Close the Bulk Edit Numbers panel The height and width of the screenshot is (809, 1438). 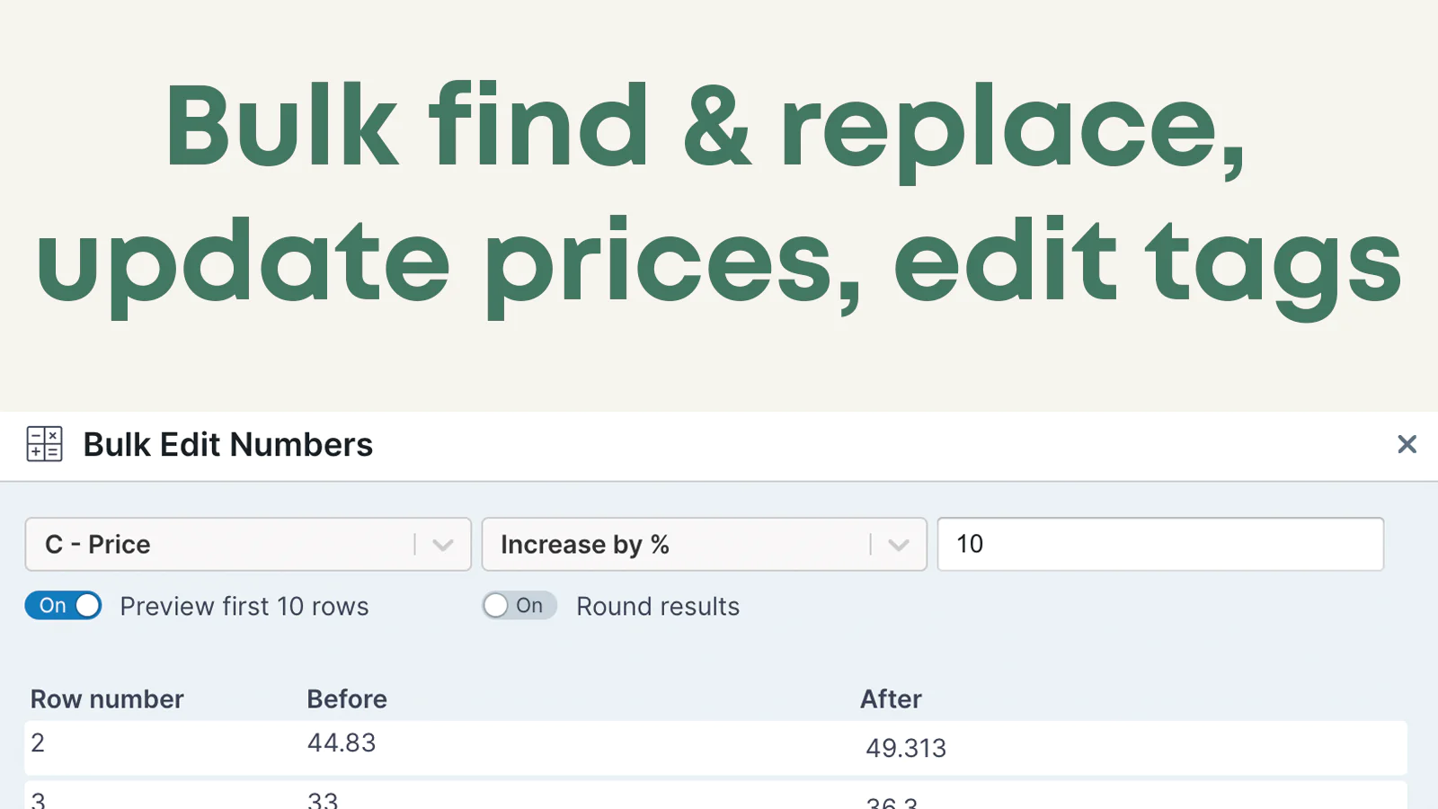pyautogui.click(x=1407, y=444)
